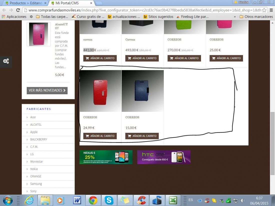Open the red case product thumbnail
This screenshot has height=206, width=275.
click(101, 91)
